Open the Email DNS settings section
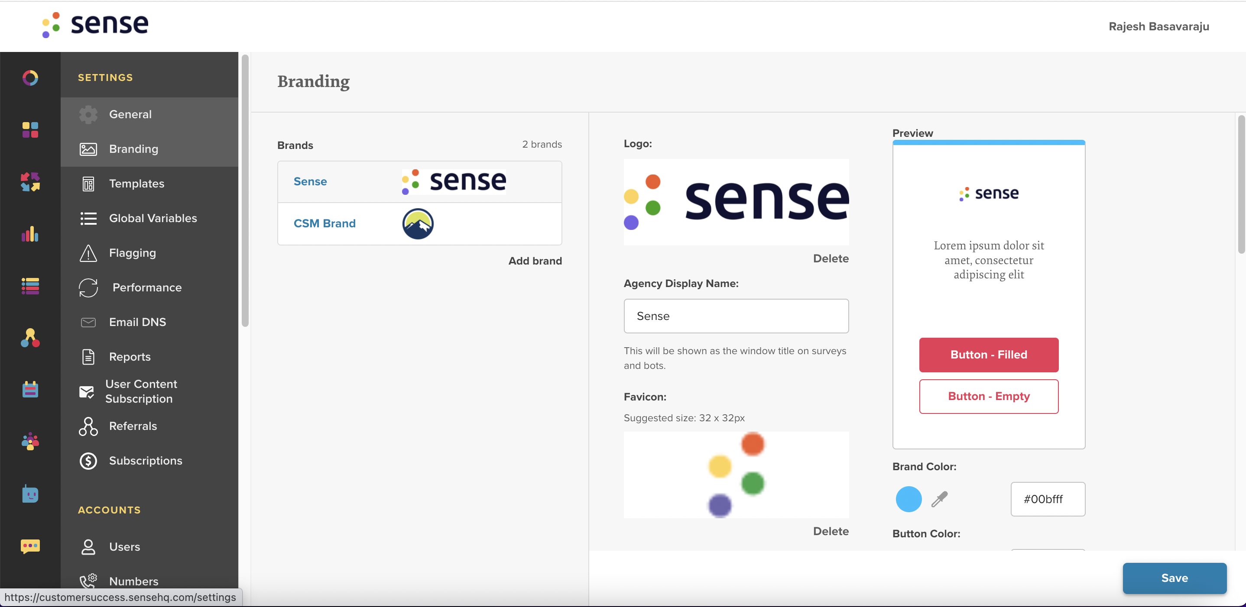 pyautogui.click(x=137, y=322)
